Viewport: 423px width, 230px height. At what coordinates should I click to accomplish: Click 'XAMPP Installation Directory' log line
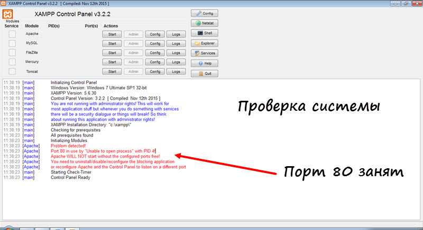91,124
